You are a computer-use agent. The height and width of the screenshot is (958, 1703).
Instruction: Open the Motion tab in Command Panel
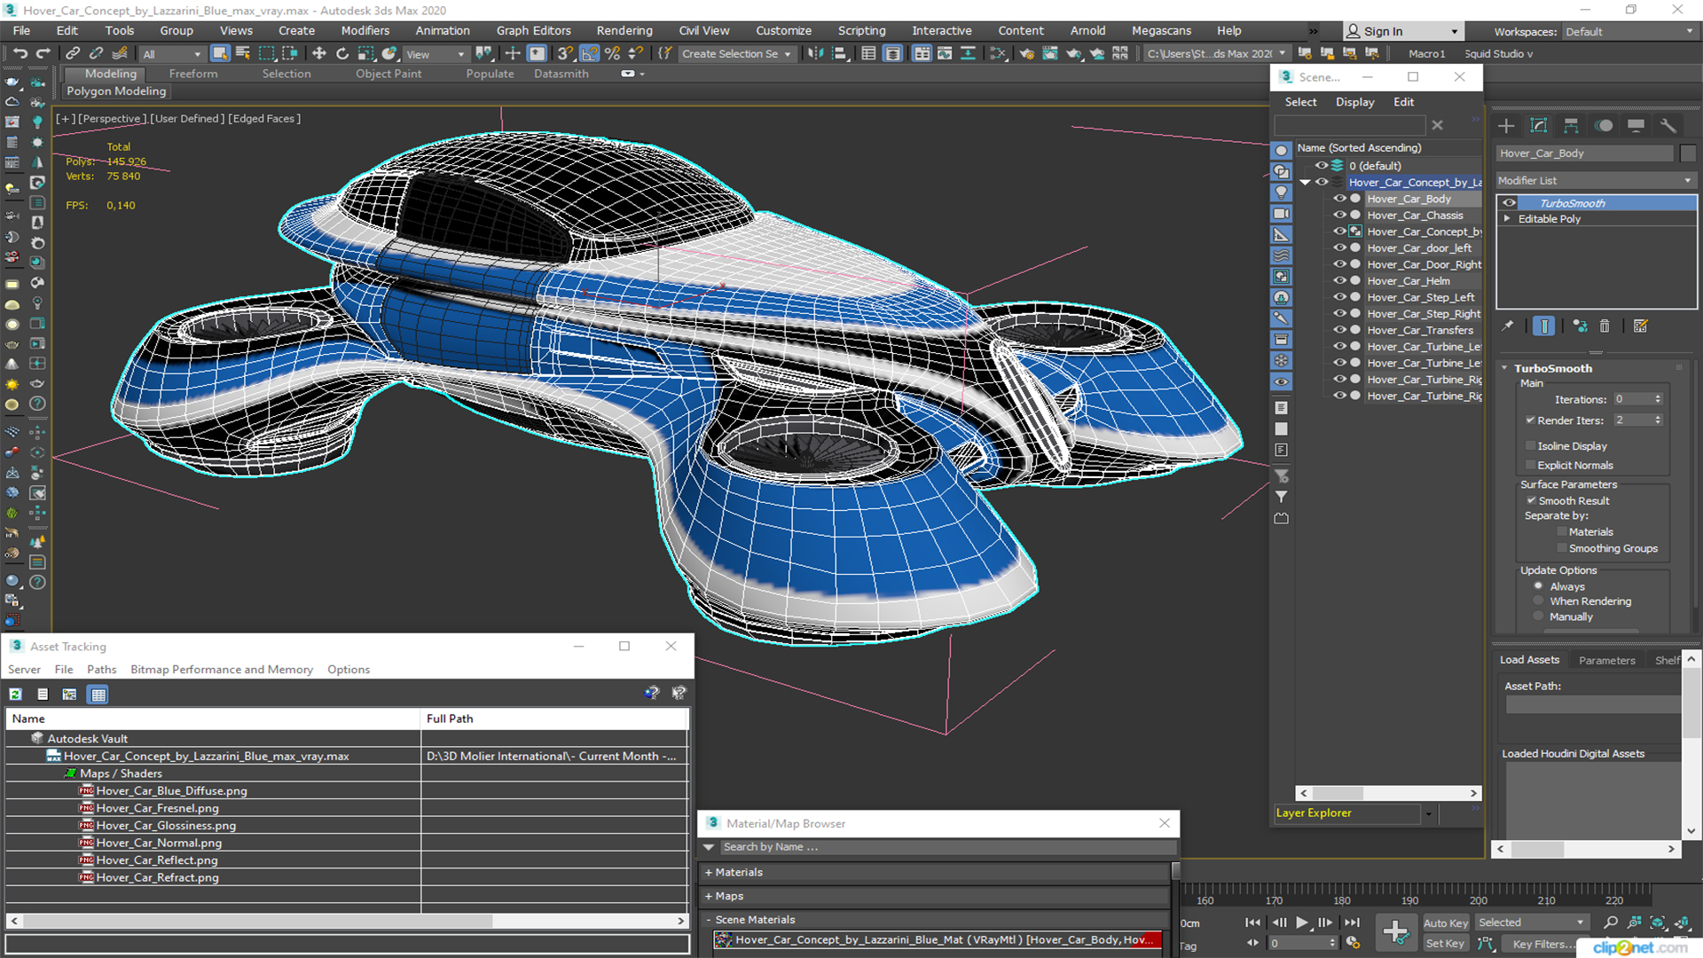(x=1604, y=126)
